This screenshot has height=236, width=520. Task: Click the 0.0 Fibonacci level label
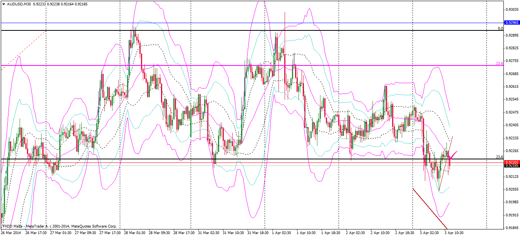coord(500,28)
